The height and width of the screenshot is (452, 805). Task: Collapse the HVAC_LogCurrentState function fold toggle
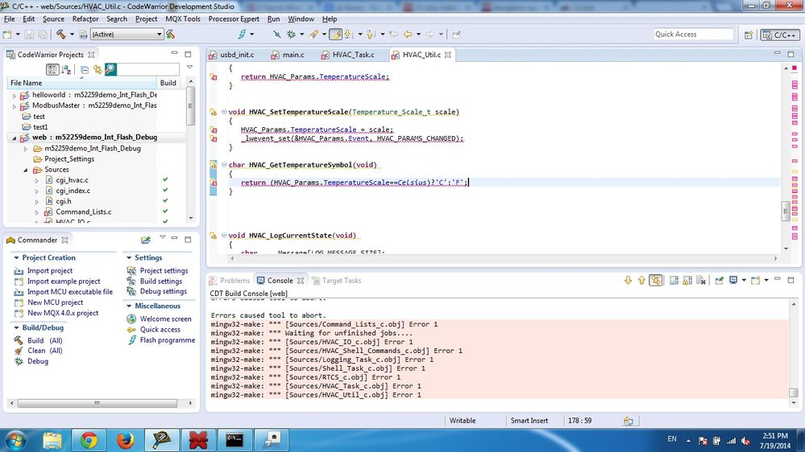(224, 235)
